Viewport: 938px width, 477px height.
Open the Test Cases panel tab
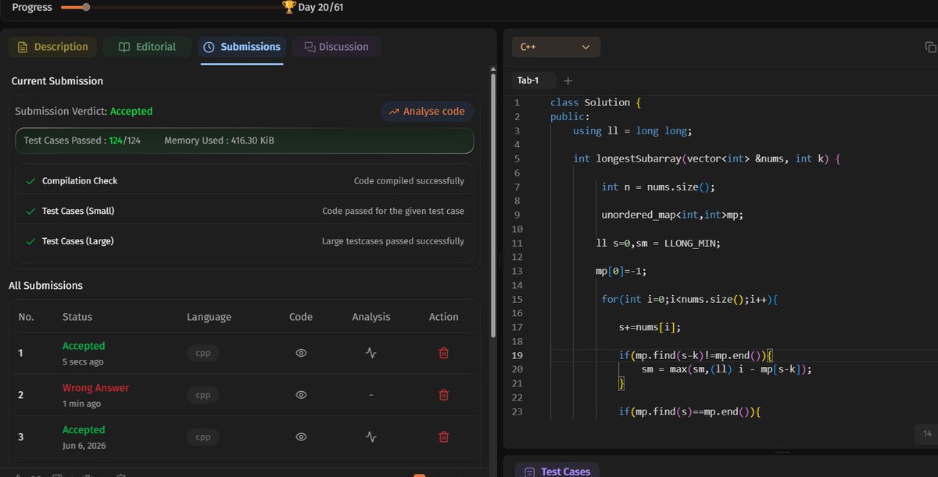click(x=557, y=471)
